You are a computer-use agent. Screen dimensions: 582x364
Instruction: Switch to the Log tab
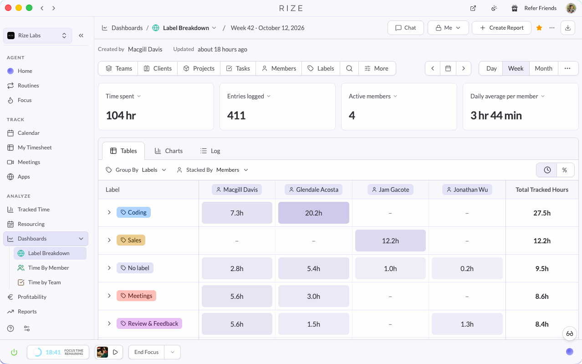tap(210, 151)
